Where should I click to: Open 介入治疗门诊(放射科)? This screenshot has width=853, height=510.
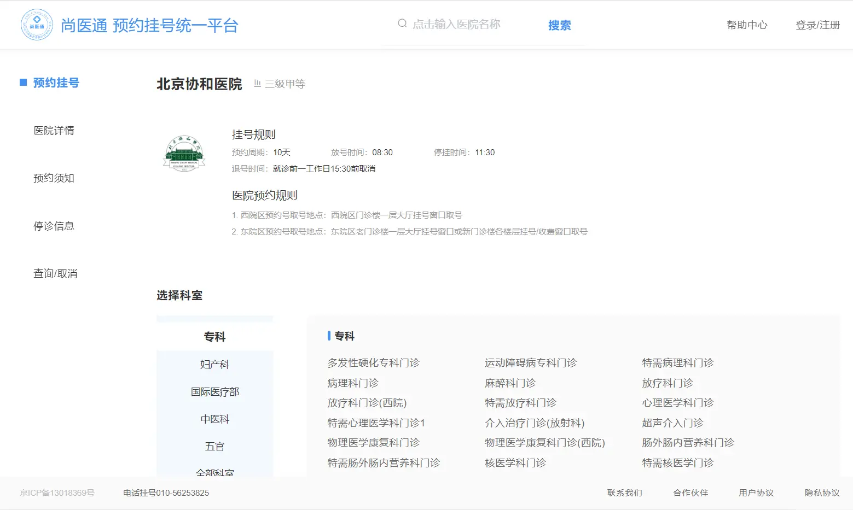click(x=535, y=423)
